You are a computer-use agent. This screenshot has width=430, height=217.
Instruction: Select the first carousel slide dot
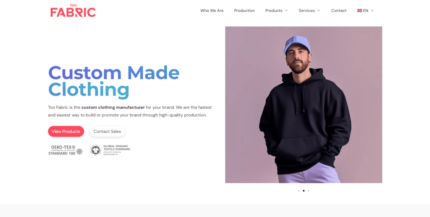pyautogui.click(x=299, y=191)
